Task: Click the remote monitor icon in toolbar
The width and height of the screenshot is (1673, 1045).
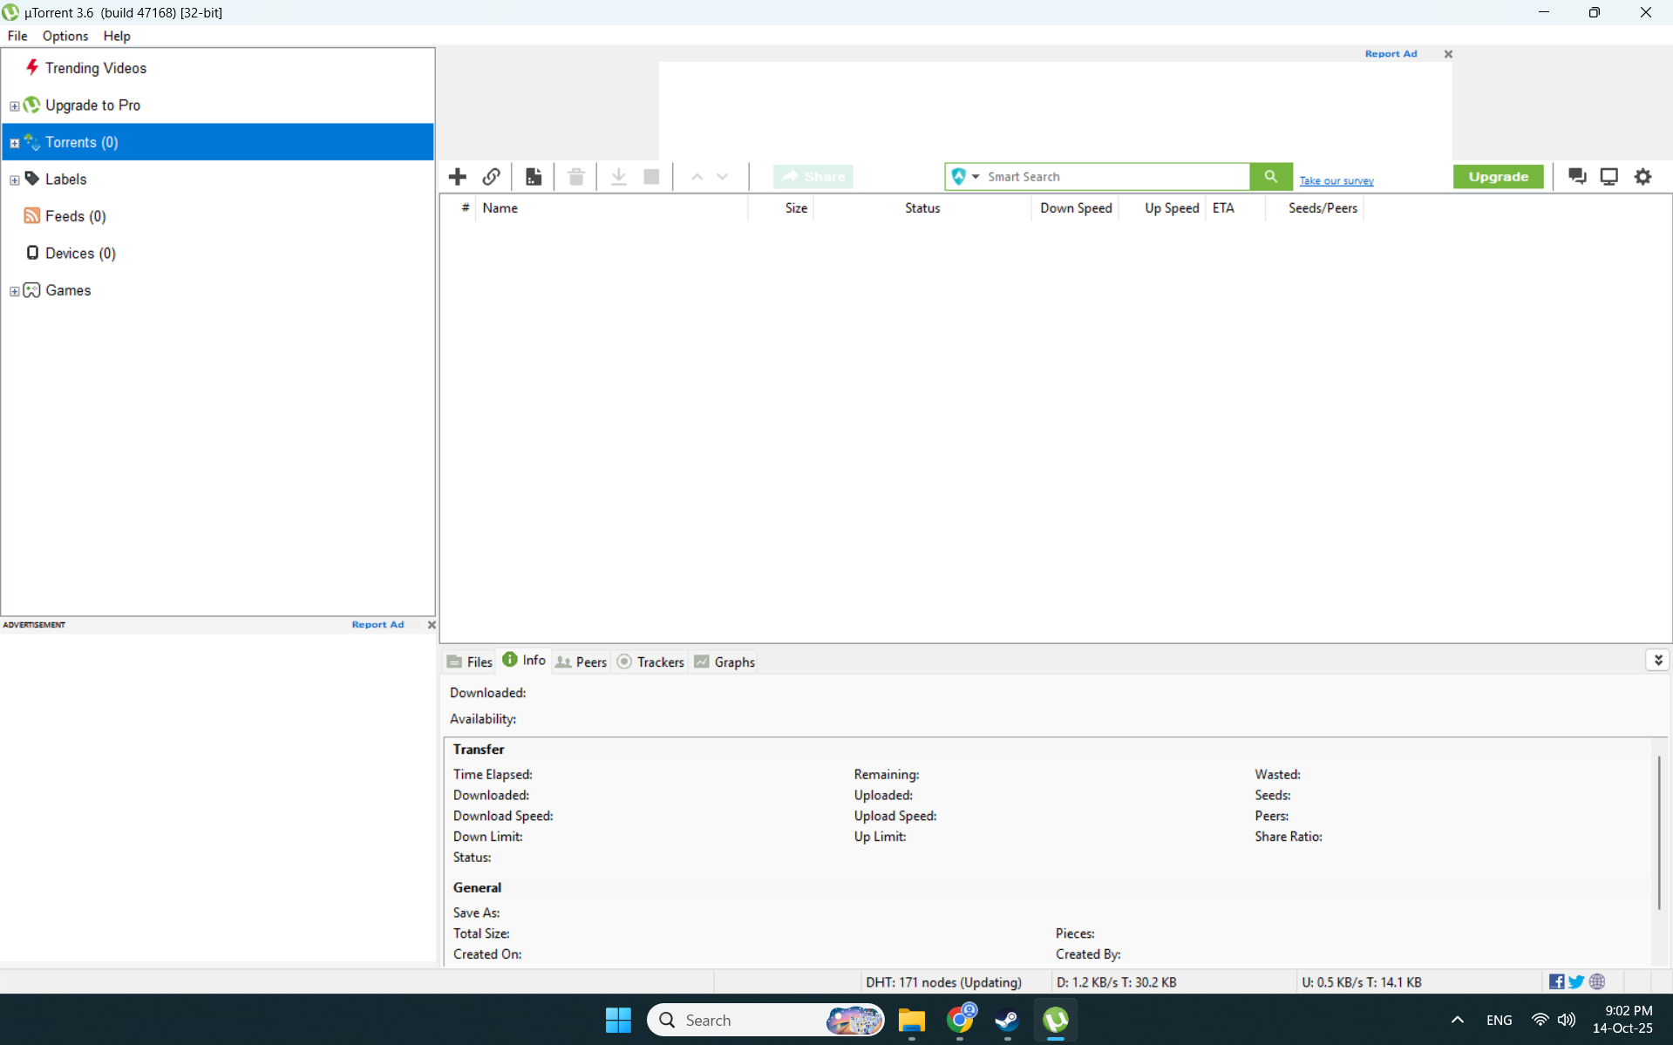Action: point(1609,177)
